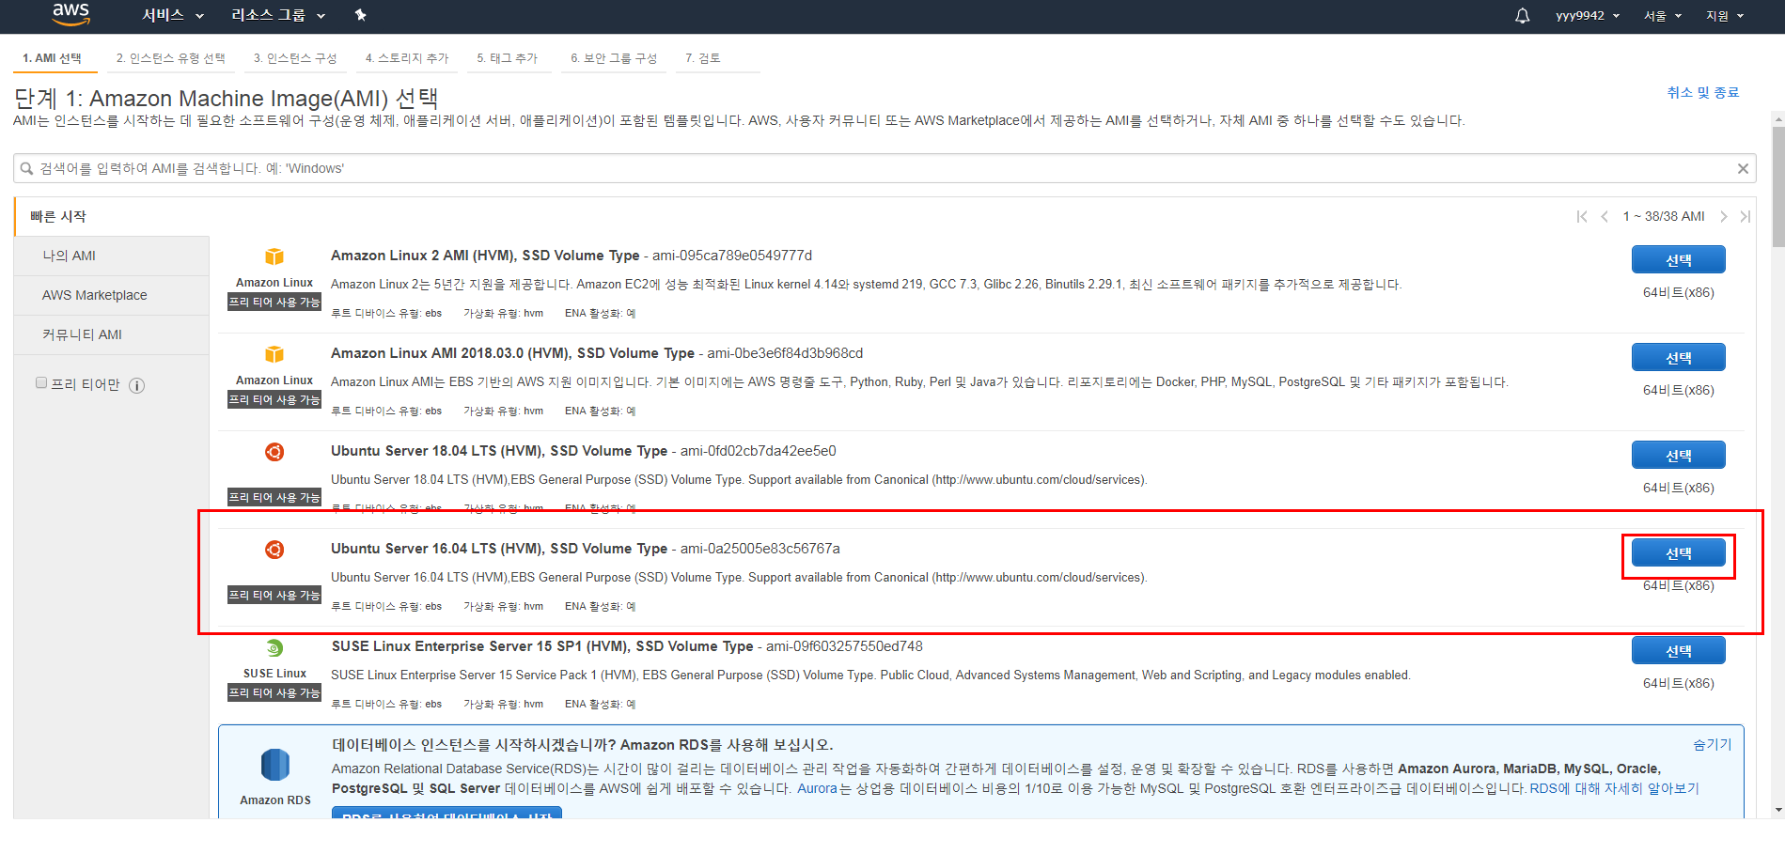Viewport: 1785px width, 854px height.
Task: Open 나의 AMI in the sidebar
Action: 112,256
